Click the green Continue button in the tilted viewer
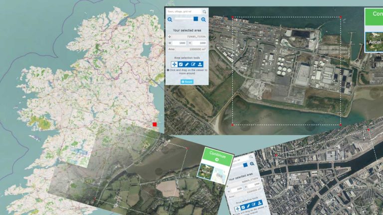This screenshot has height=215, width=383. pos(217,157)
